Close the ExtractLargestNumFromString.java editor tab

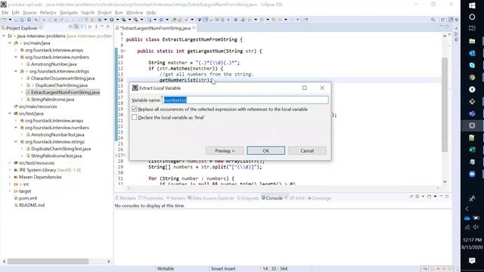click(x=194, y=28)
